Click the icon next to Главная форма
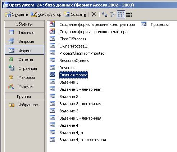 click(x=52, y=75)
